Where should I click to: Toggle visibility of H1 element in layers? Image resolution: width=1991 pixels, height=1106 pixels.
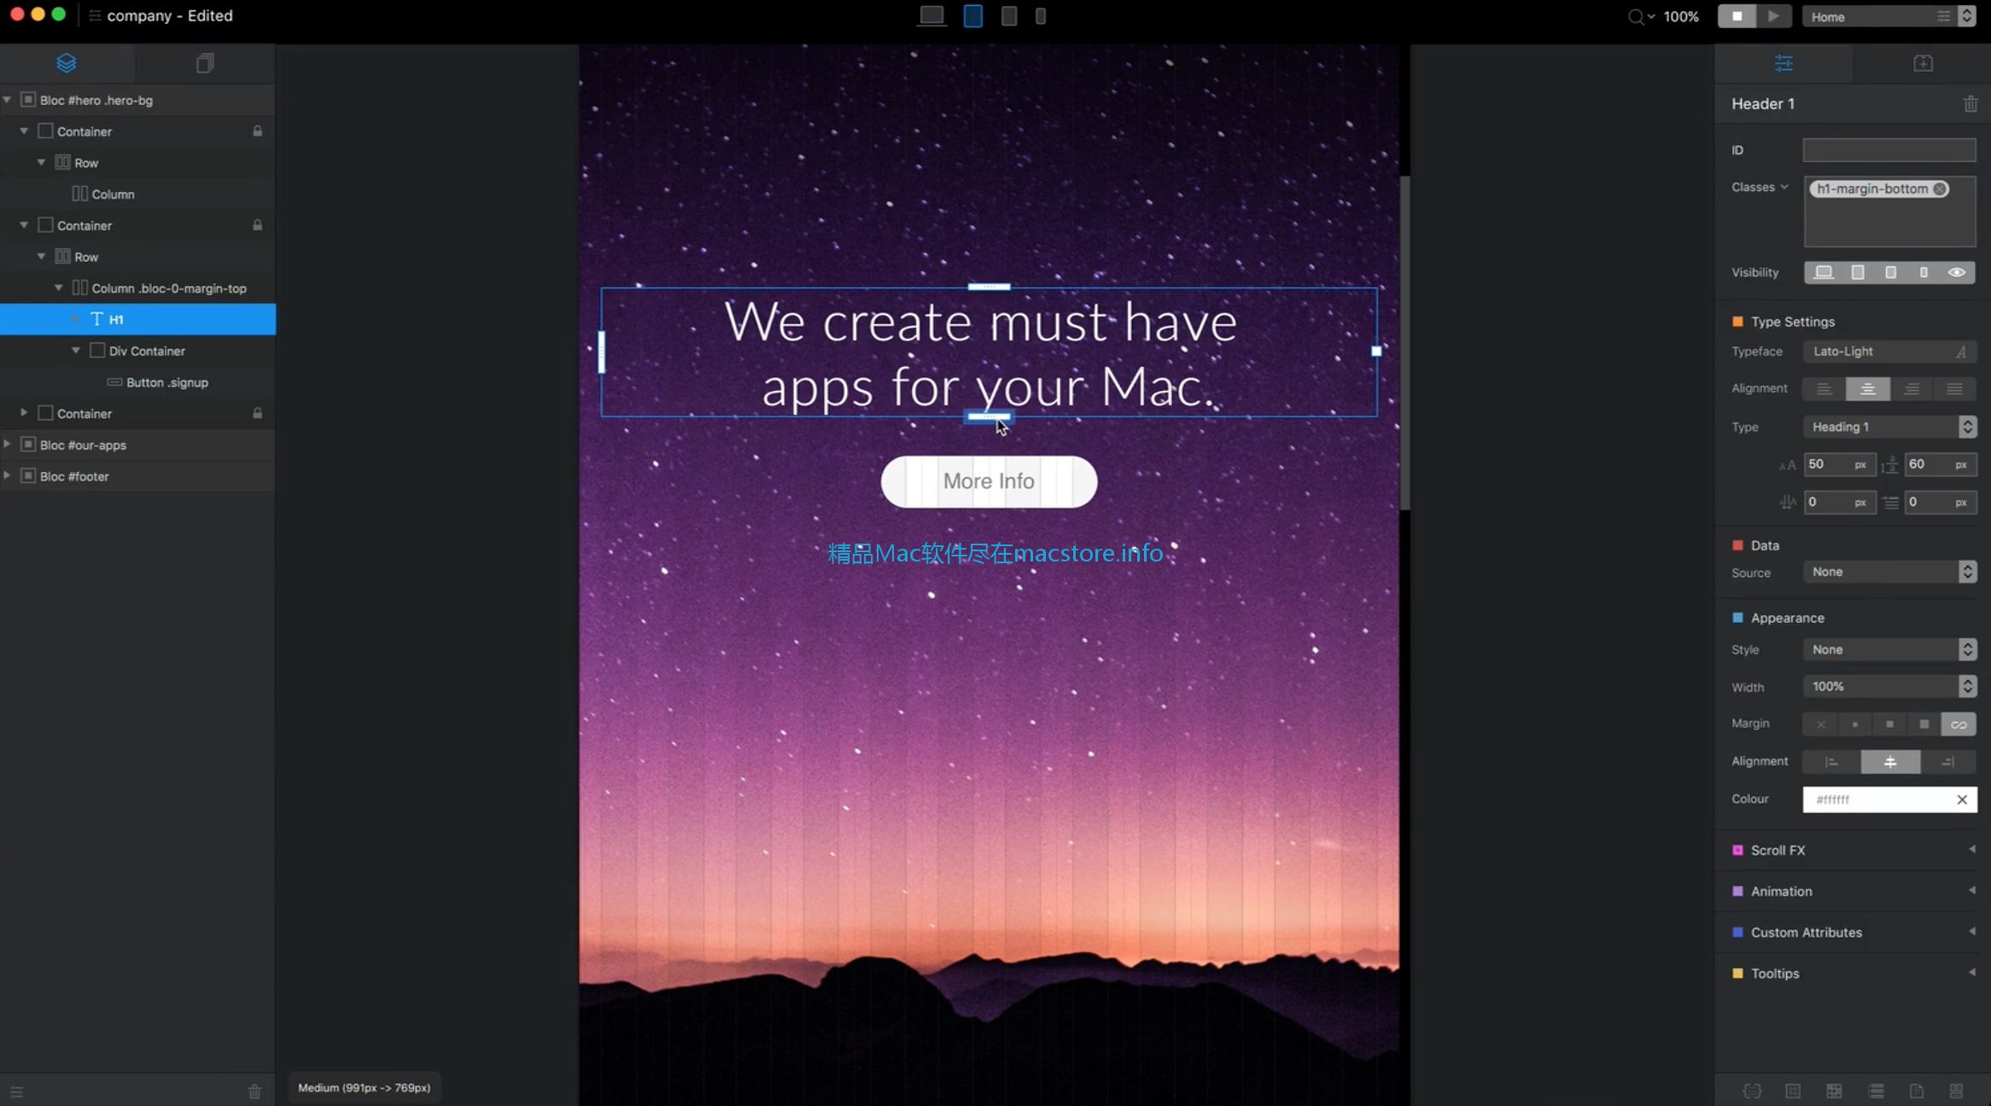click(x=76, y=318)
